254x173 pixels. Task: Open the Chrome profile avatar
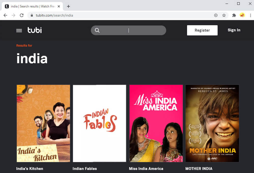(242, 15)
